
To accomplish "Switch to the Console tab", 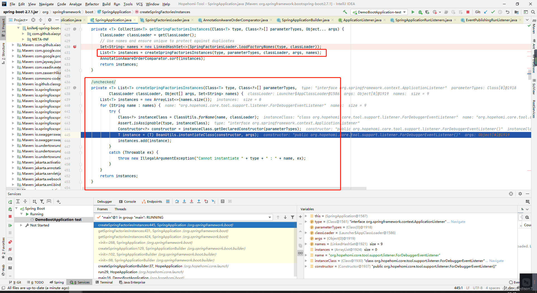I will pyautogui.click(x=128, y=201).
